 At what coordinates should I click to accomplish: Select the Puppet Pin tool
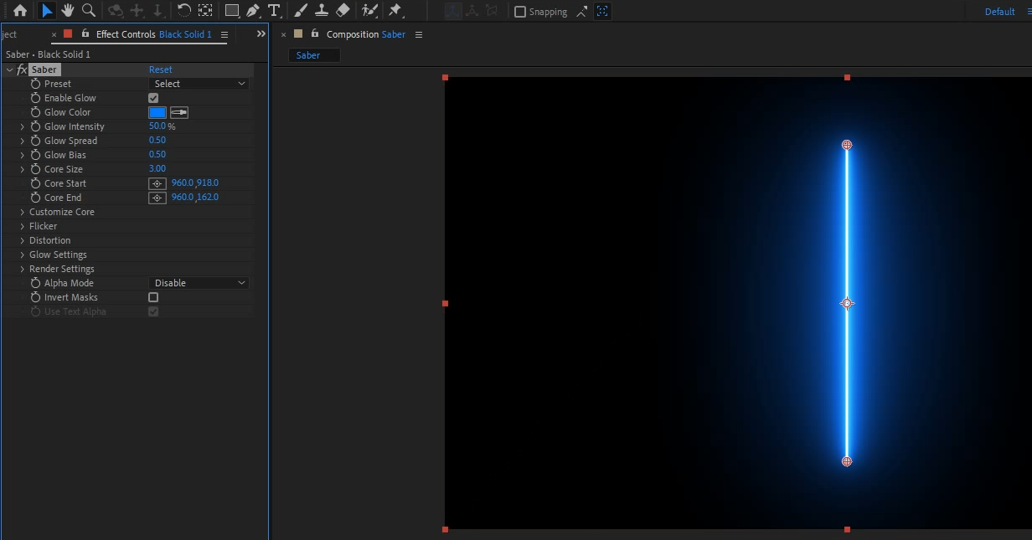coord(395,11)
